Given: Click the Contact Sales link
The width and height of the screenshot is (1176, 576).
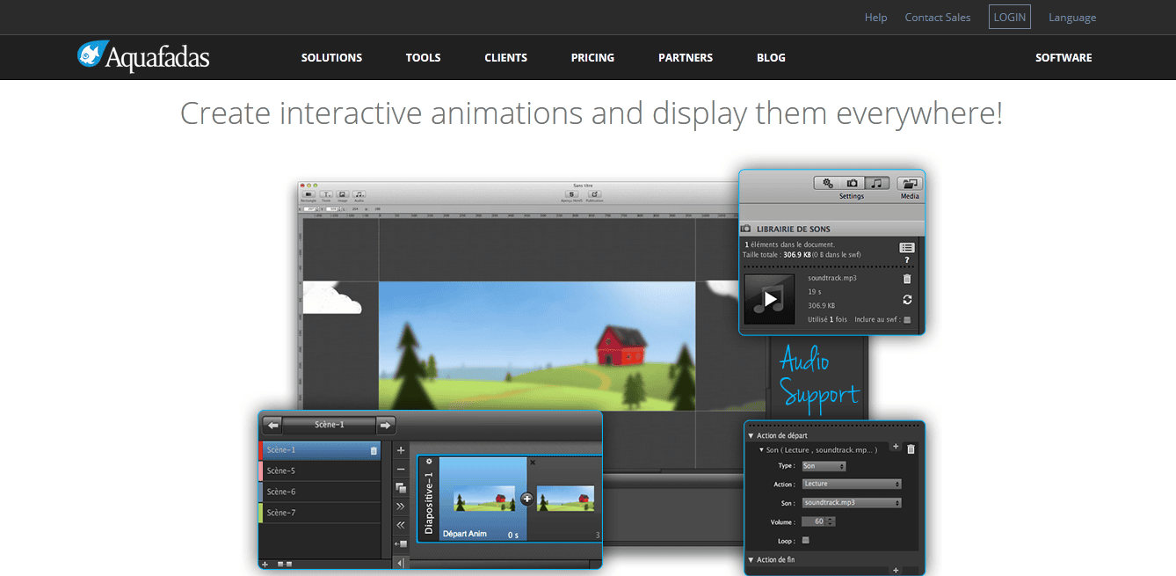Looking at the screenshot, I should pos(938,18).
